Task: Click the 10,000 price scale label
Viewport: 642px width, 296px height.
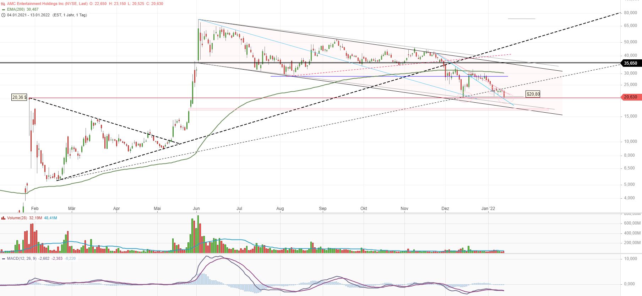Action: 630,141
